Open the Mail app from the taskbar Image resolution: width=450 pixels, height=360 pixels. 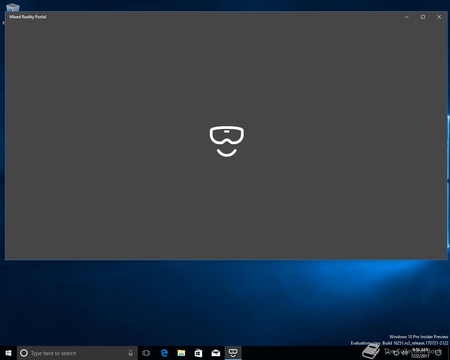coord(216,353)
